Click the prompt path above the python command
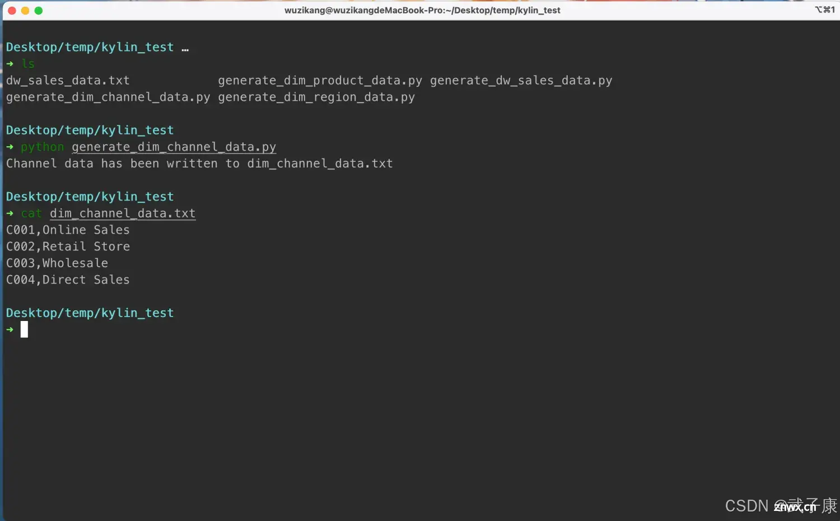840x521 pixels. (90, 131)
